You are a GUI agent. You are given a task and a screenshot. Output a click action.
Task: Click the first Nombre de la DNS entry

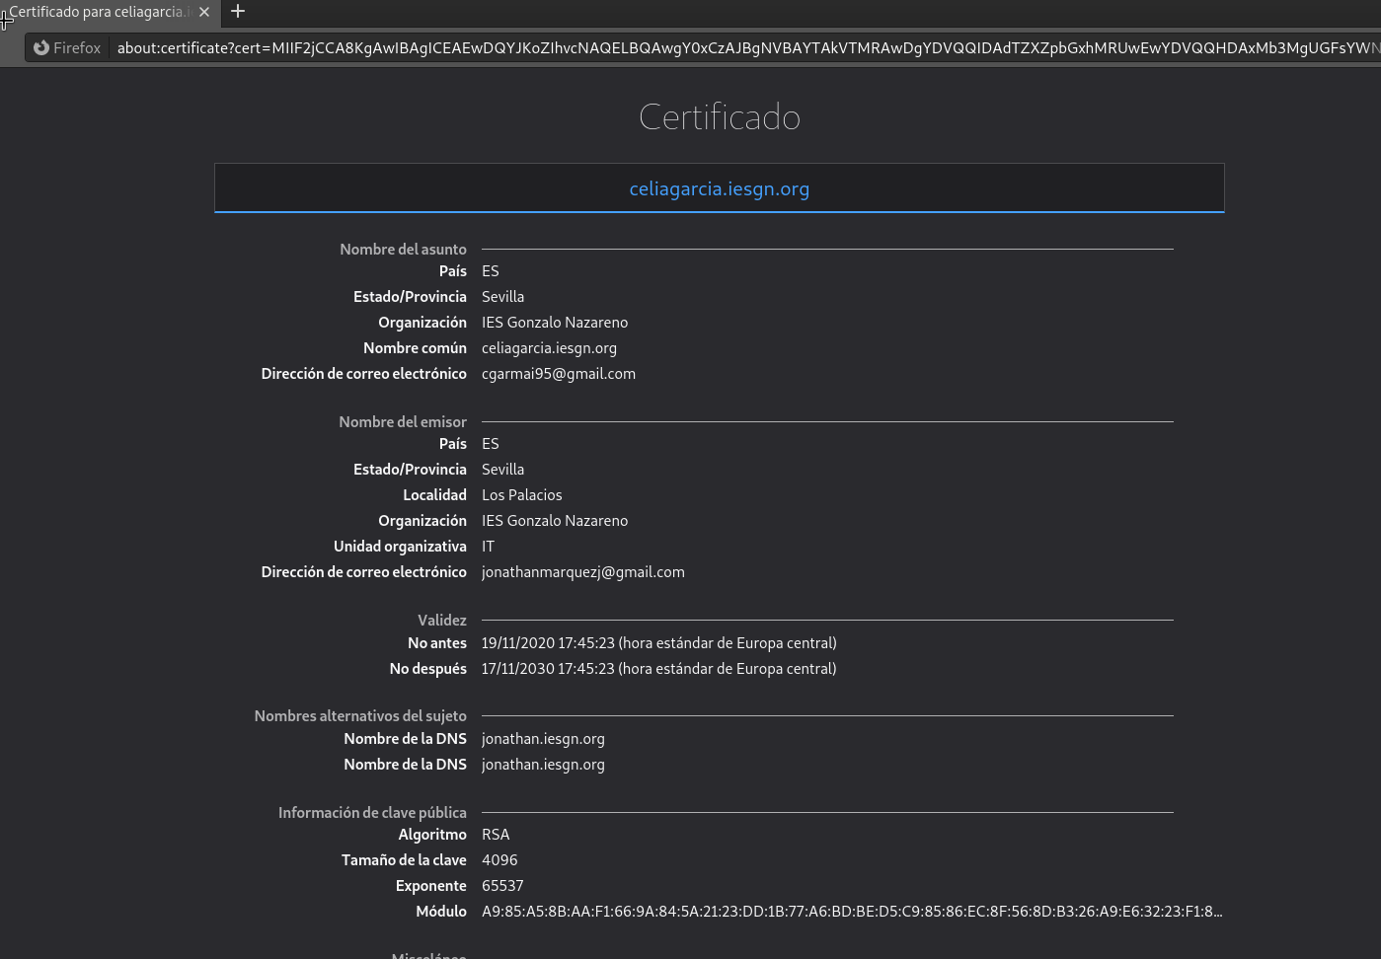tap(543, 739)
